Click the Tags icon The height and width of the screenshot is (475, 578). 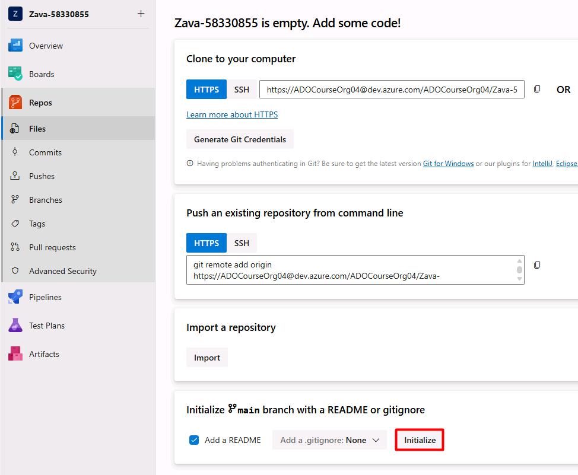(15, 224)
